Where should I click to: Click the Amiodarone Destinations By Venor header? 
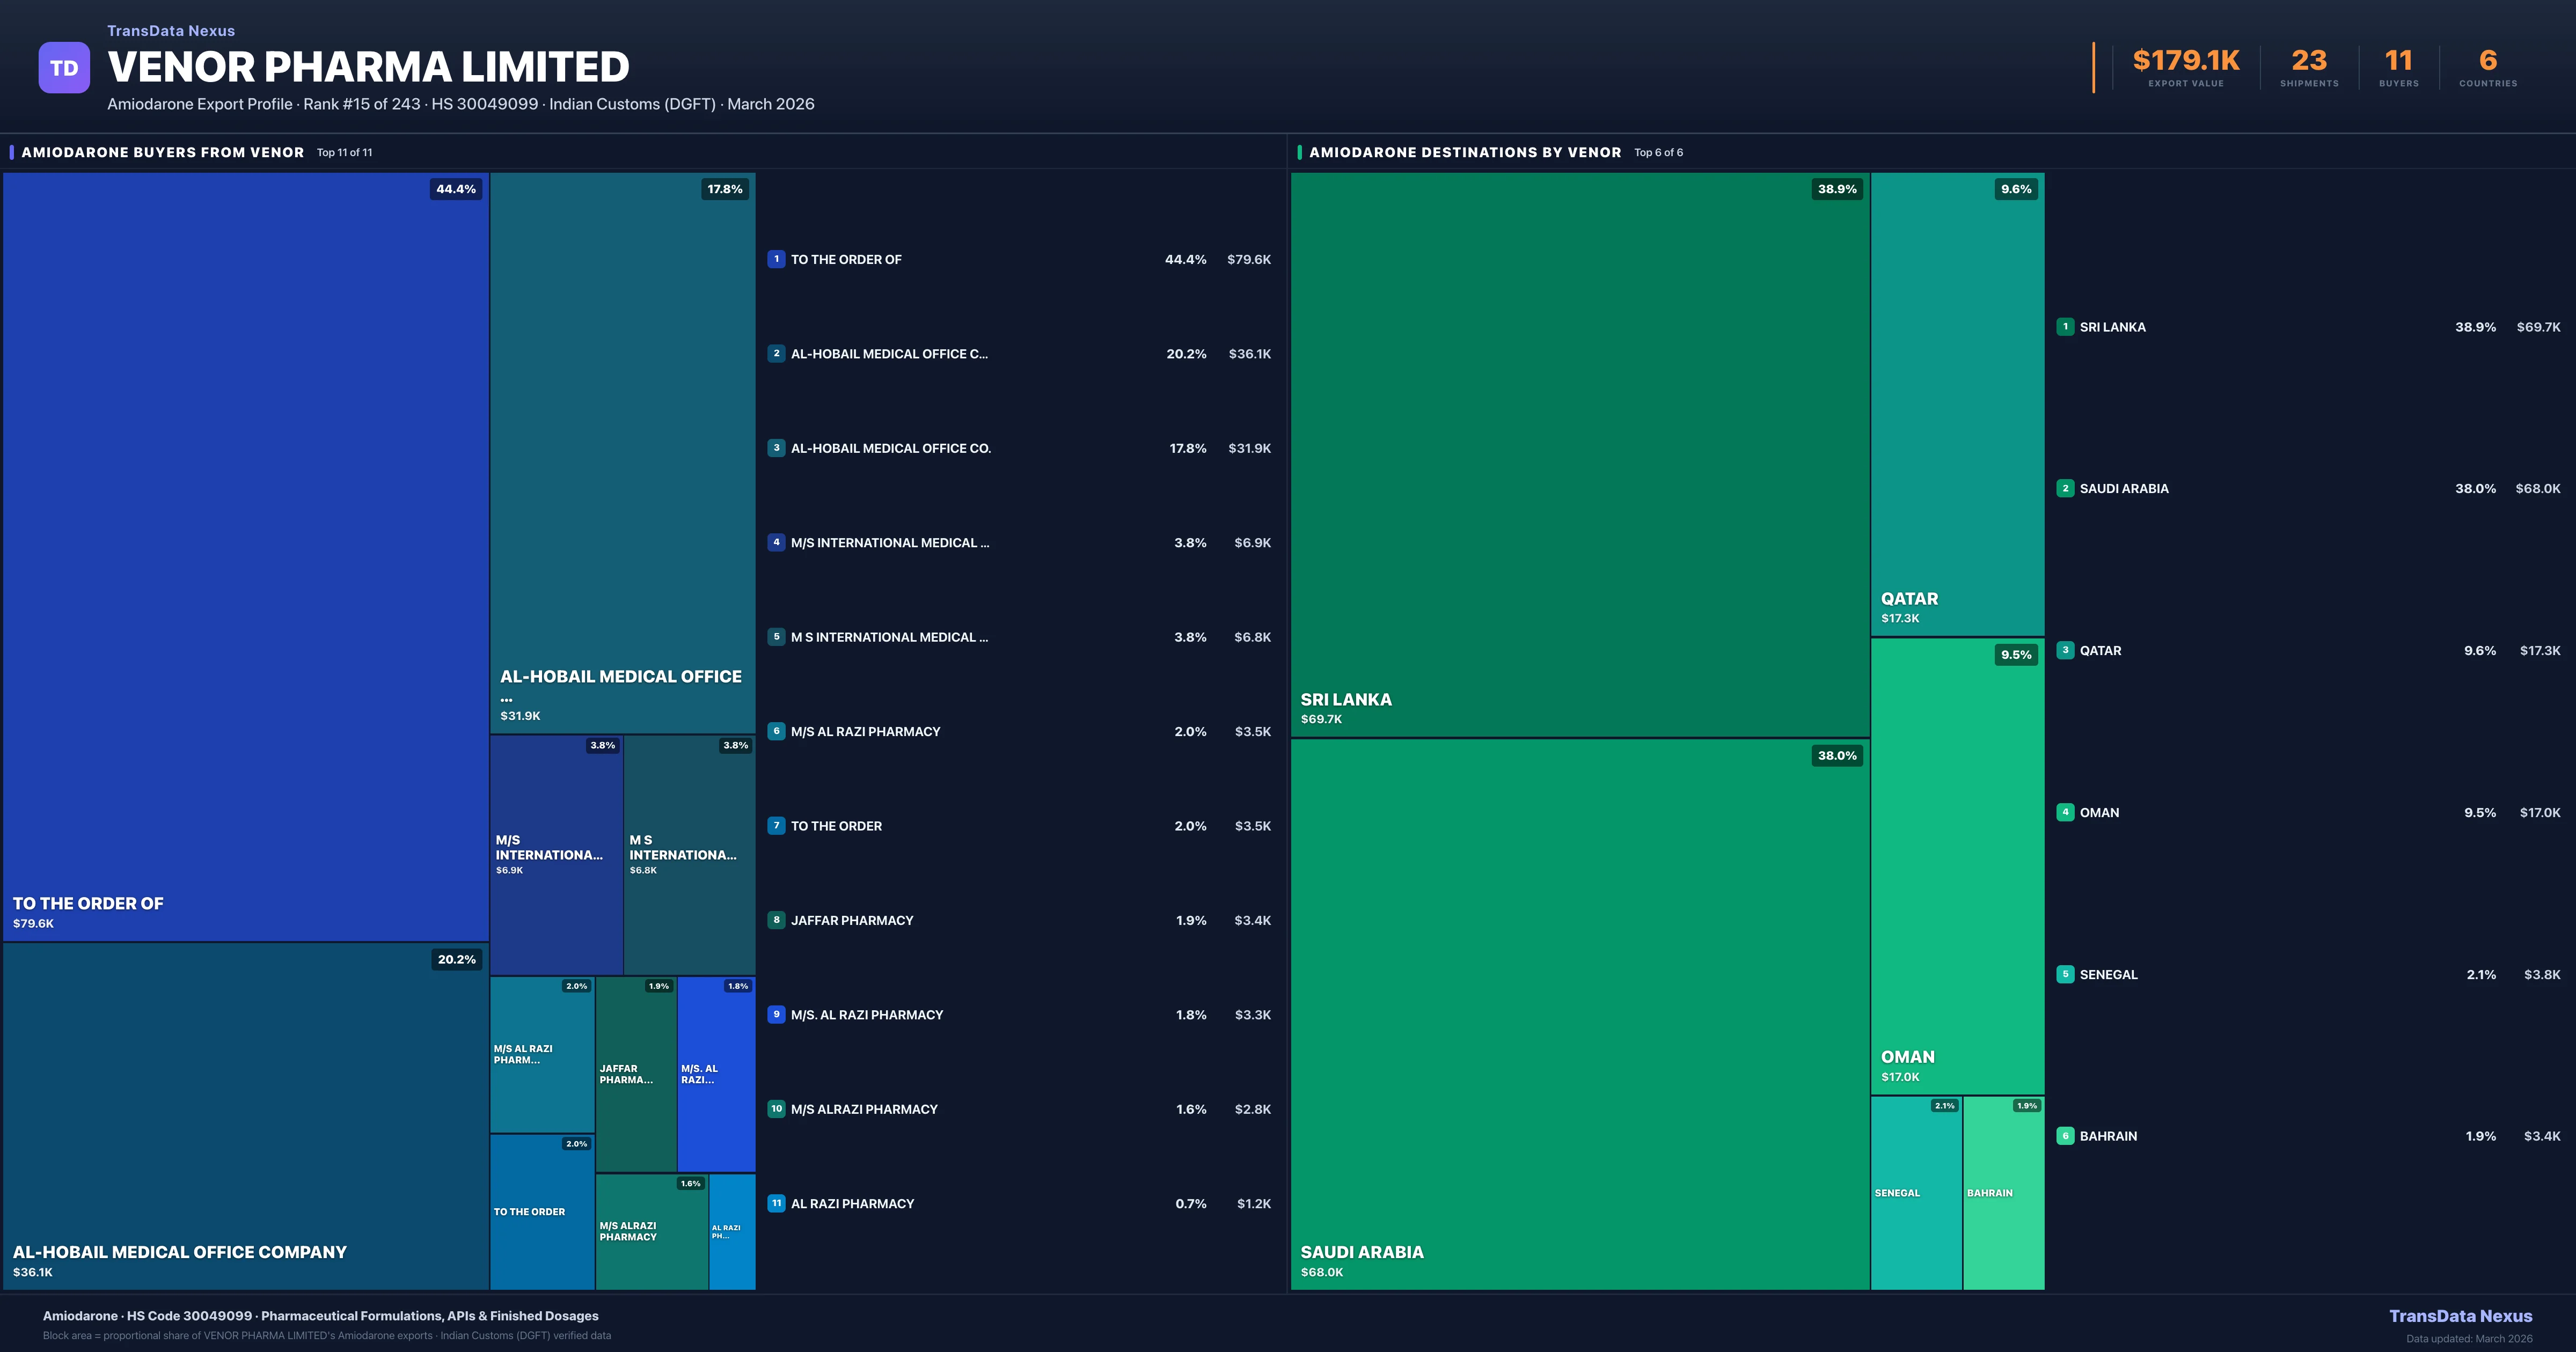tap(1464, 152)
